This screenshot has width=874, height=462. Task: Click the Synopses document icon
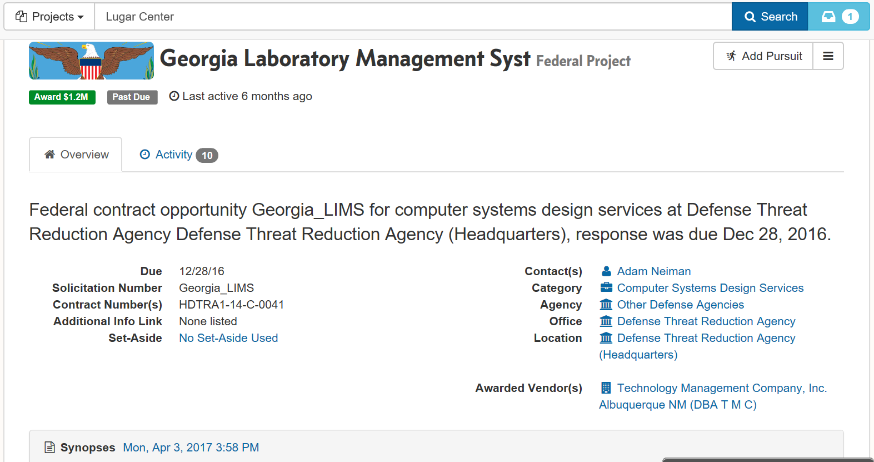50,448
